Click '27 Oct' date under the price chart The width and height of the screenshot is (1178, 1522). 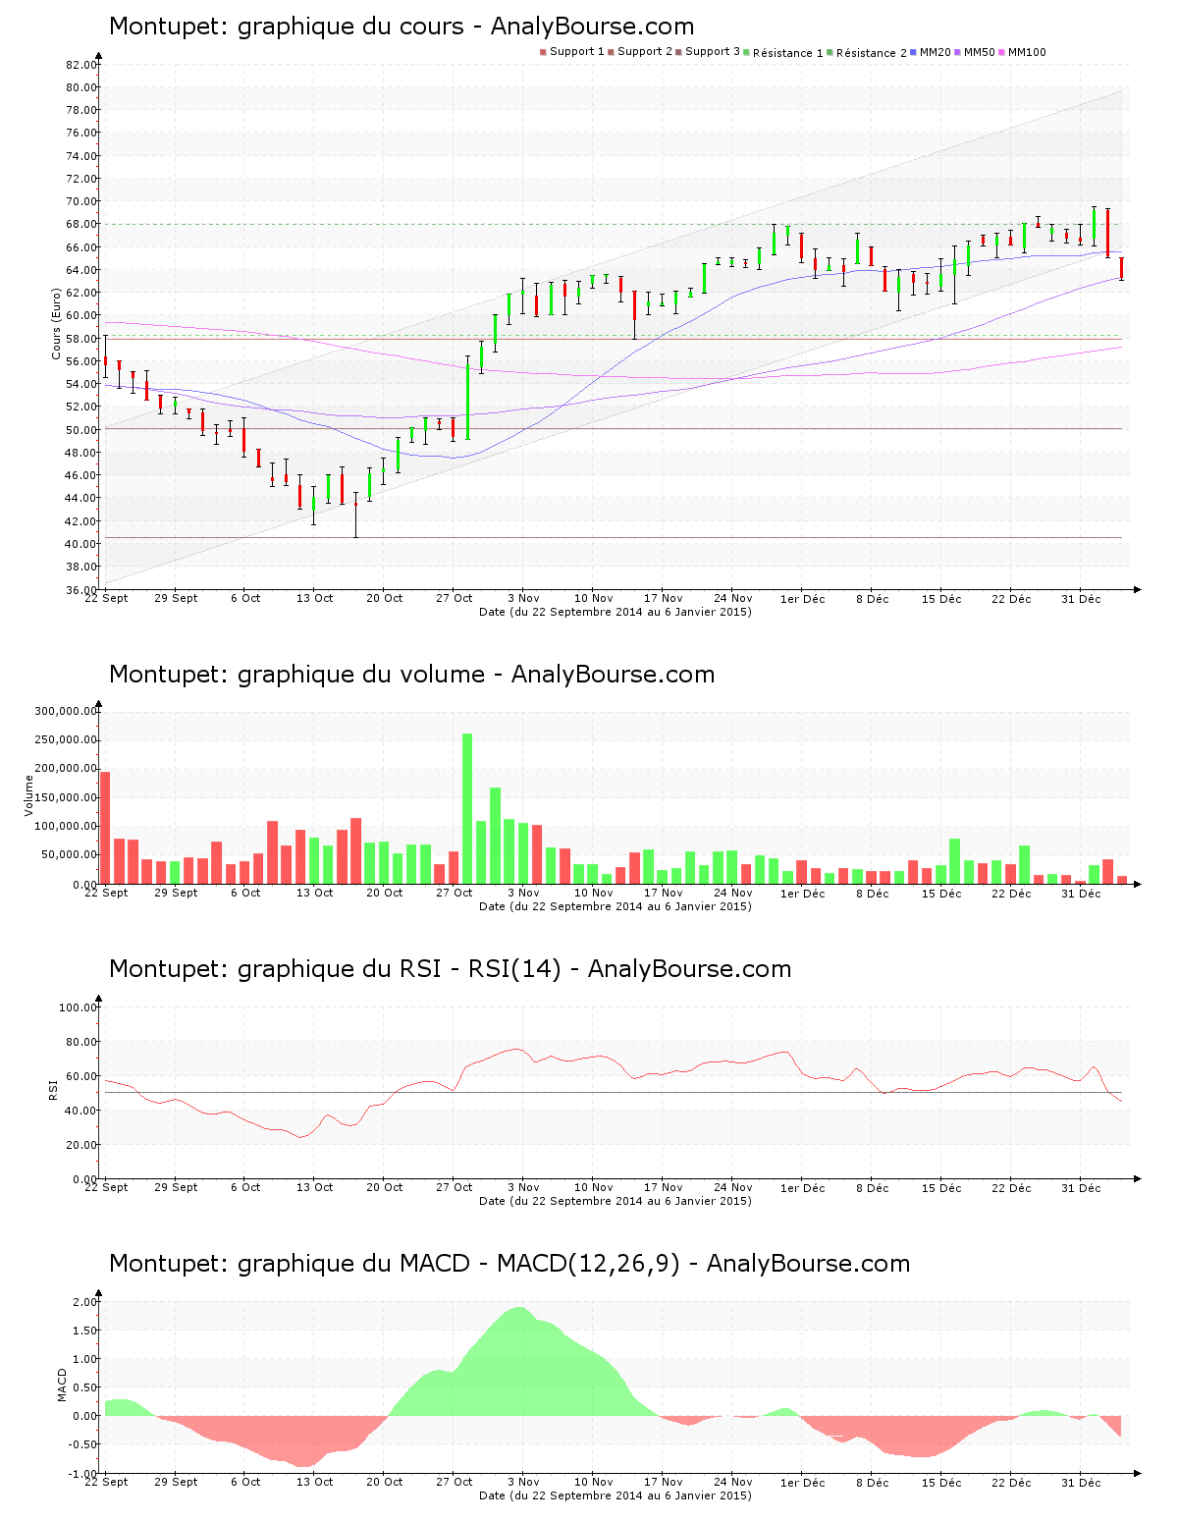(x=455, y=598)
